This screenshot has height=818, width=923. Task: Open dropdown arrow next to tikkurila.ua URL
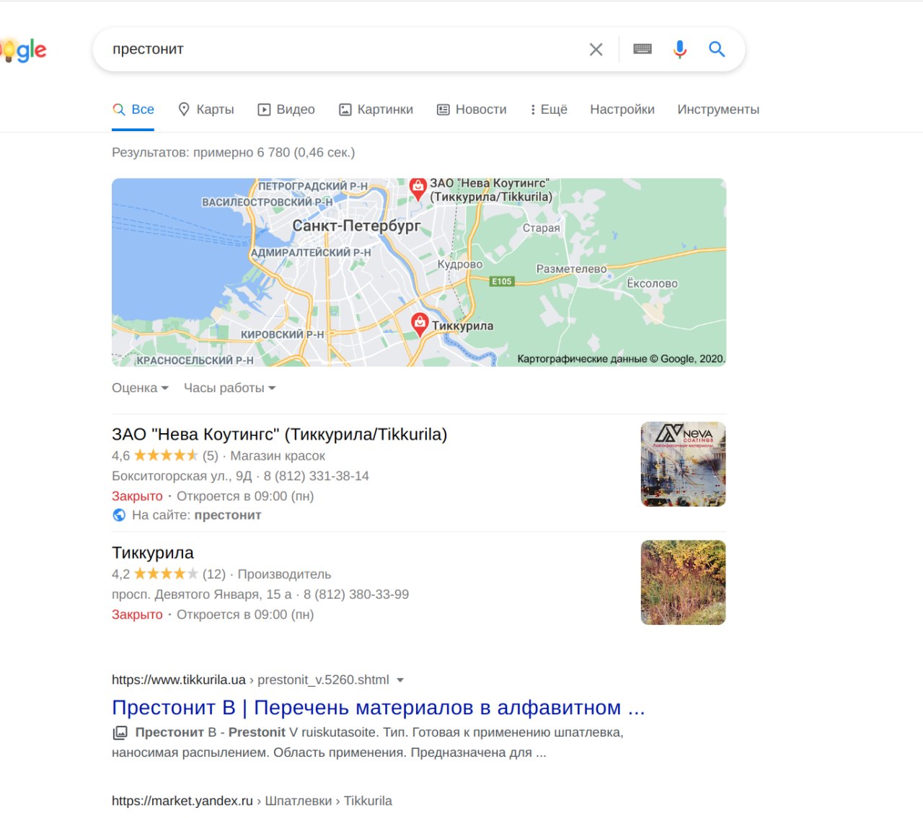pos(400,680)
